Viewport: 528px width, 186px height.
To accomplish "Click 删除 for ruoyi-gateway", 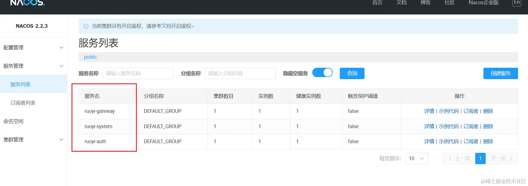I will (488, 111).
